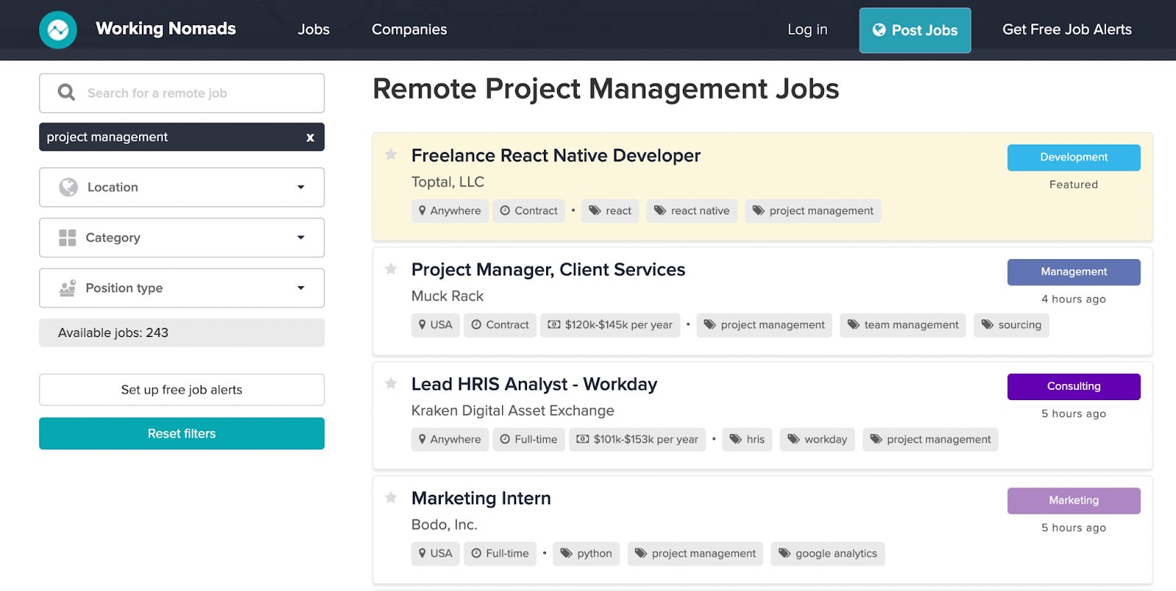Click the Bodo, Inc. company name

(x=445, y=525)
